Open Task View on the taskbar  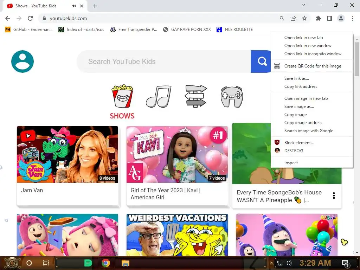point(46,263)
